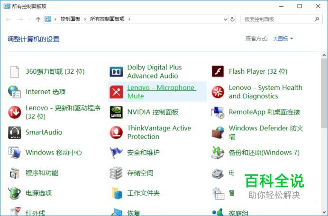
Task: Expand the address bar history dropdown
Action: pyautogui.click(x=226, y=19)
